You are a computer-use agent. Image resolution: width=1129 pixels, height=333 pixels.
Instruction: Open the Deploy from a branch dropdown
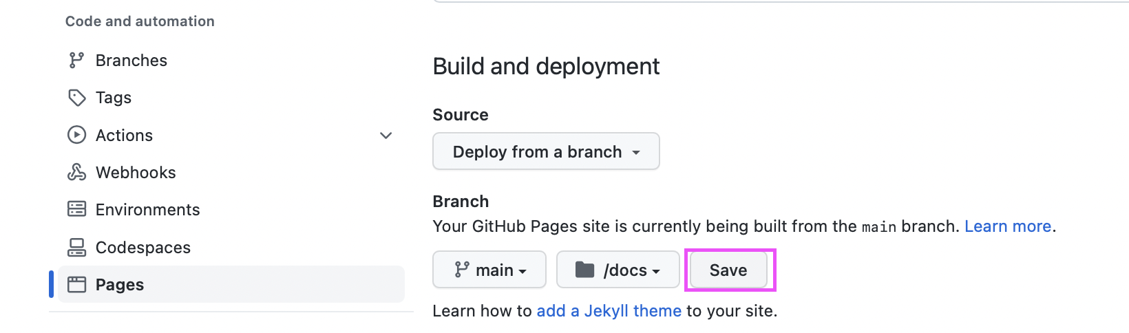tap(546, 151)
